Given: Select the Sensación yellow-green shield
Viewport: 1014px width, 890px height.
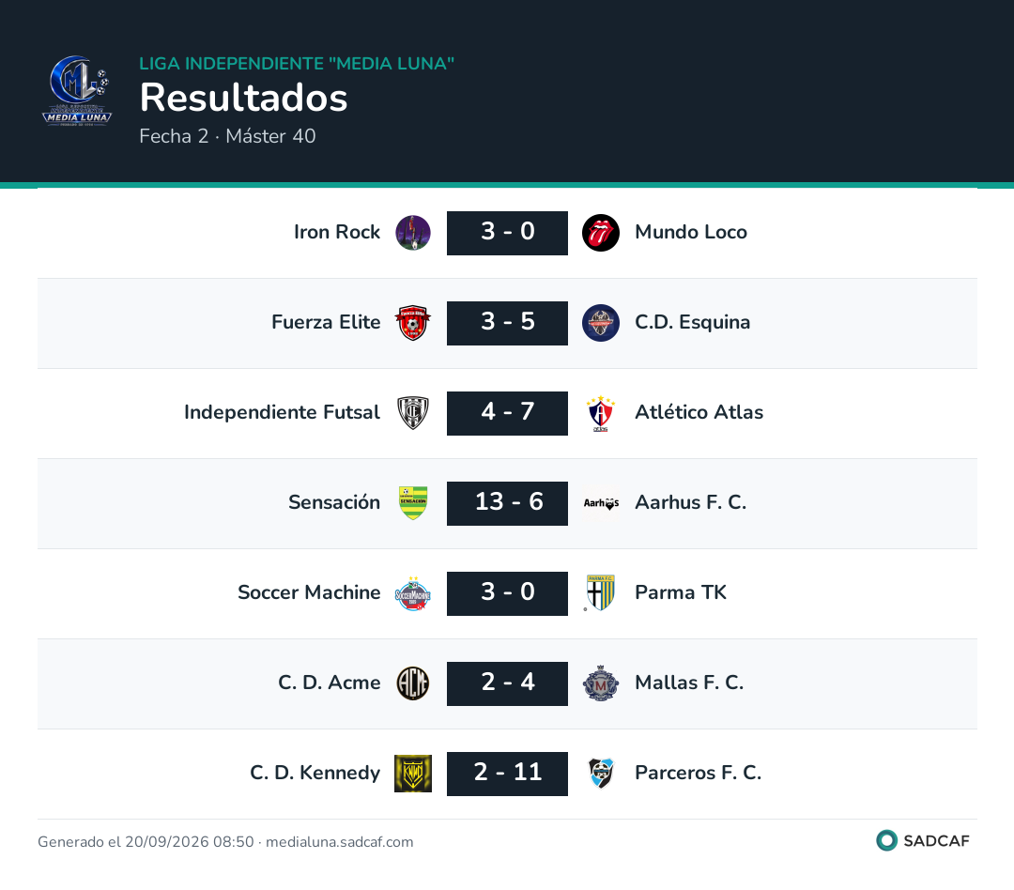Looking at the screenshot, I should tap(413, 503).
